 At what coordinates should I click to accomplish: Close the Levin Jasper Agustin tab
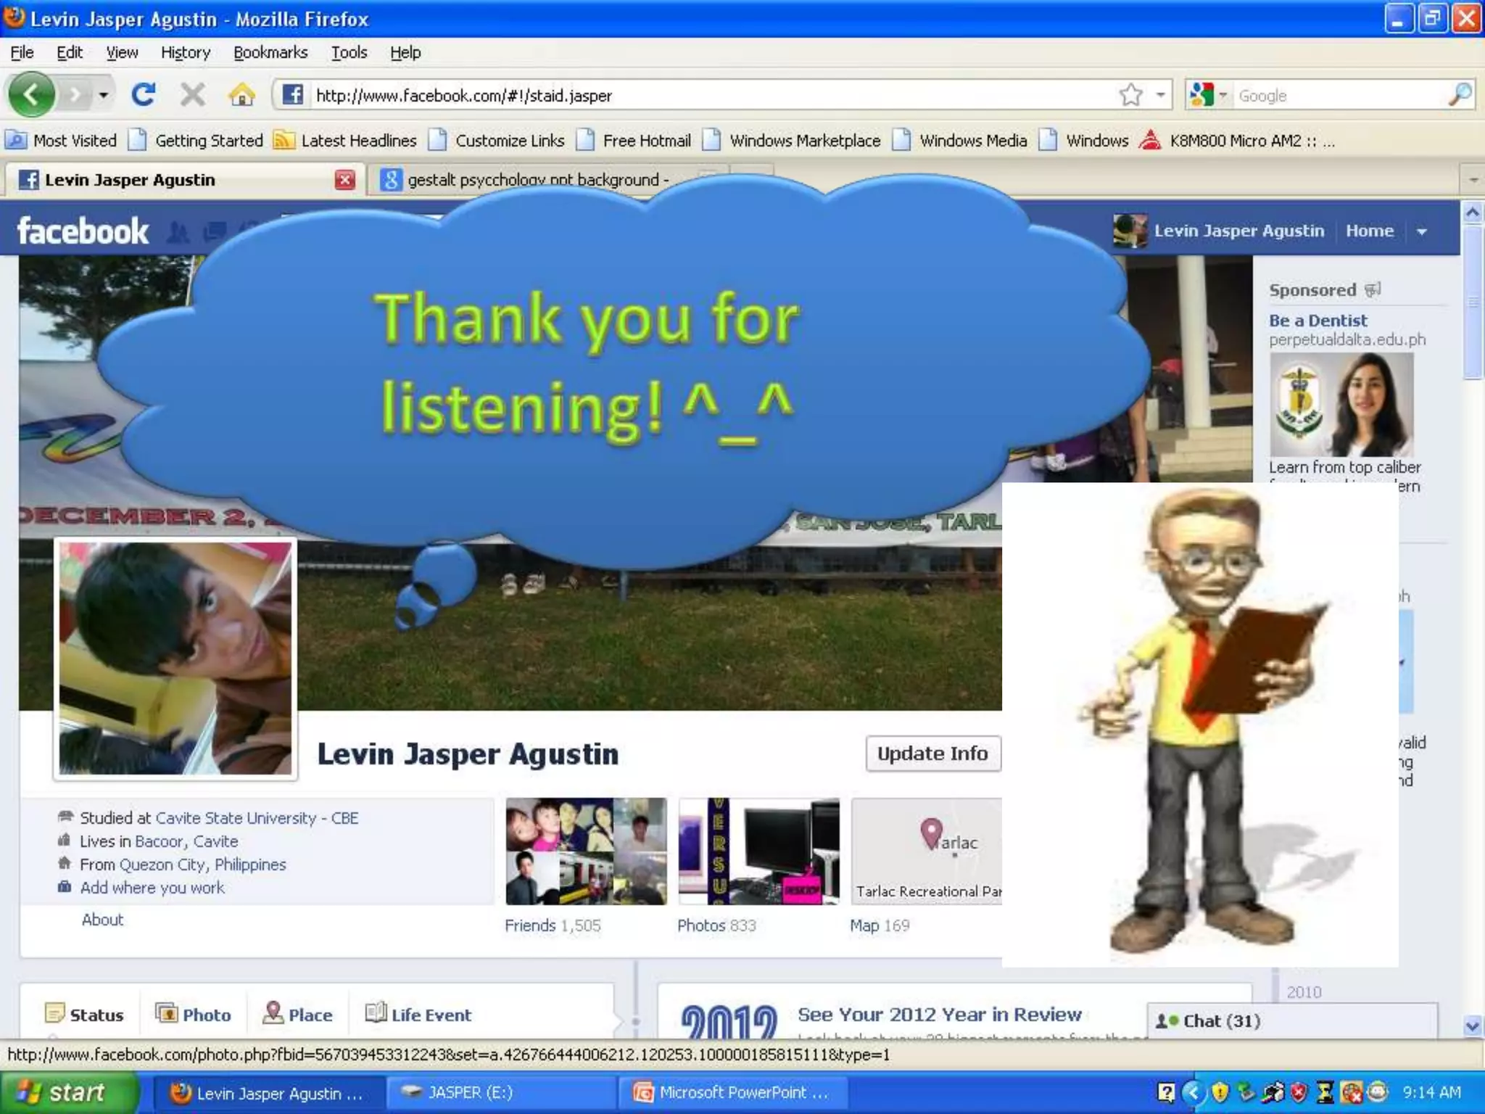click(x=344, y=180)
